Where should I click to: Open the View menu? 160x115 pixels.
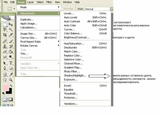point(57,2)
